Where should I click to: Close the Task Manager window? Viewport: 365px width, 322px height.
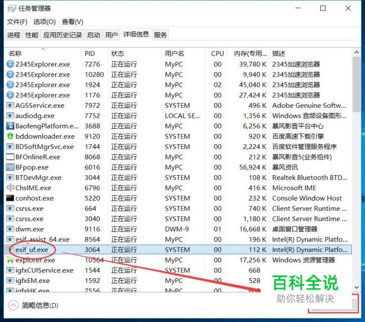click(x=348, y=8)
